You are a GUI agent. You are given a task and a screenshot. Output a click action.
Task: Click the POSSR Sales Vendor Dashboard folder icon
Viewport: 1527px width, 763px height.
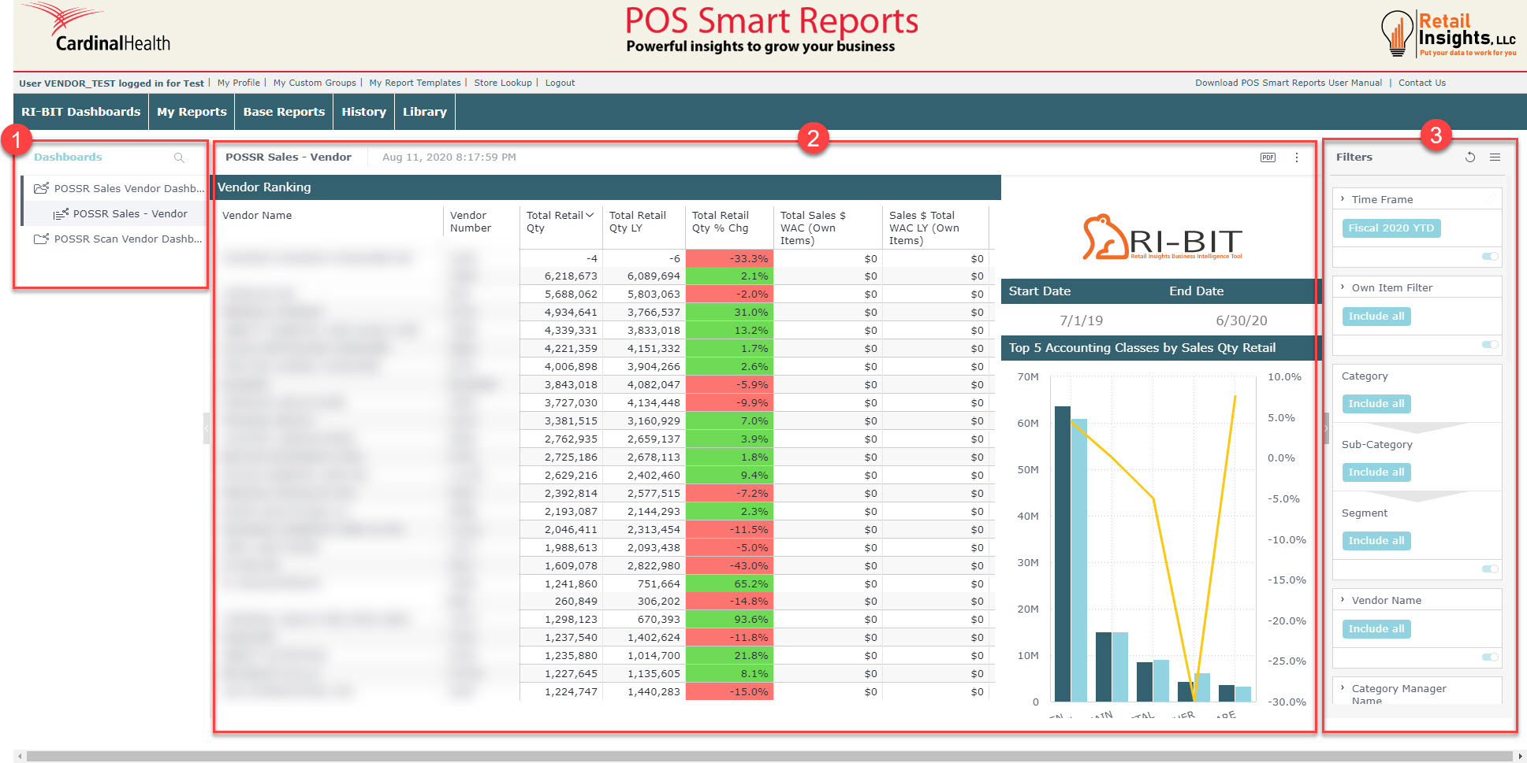pos(41,189)
